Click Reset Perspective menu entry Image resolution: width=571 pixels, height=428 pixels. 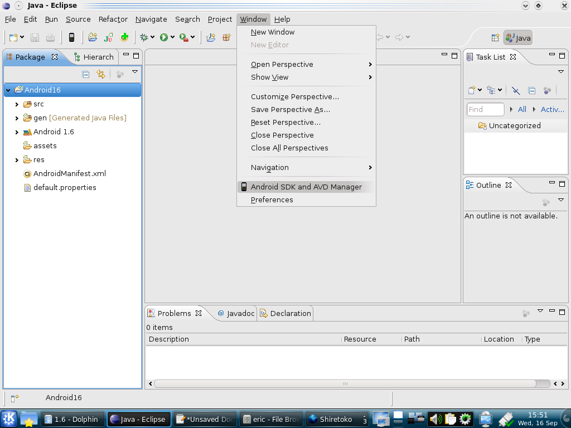306,122
